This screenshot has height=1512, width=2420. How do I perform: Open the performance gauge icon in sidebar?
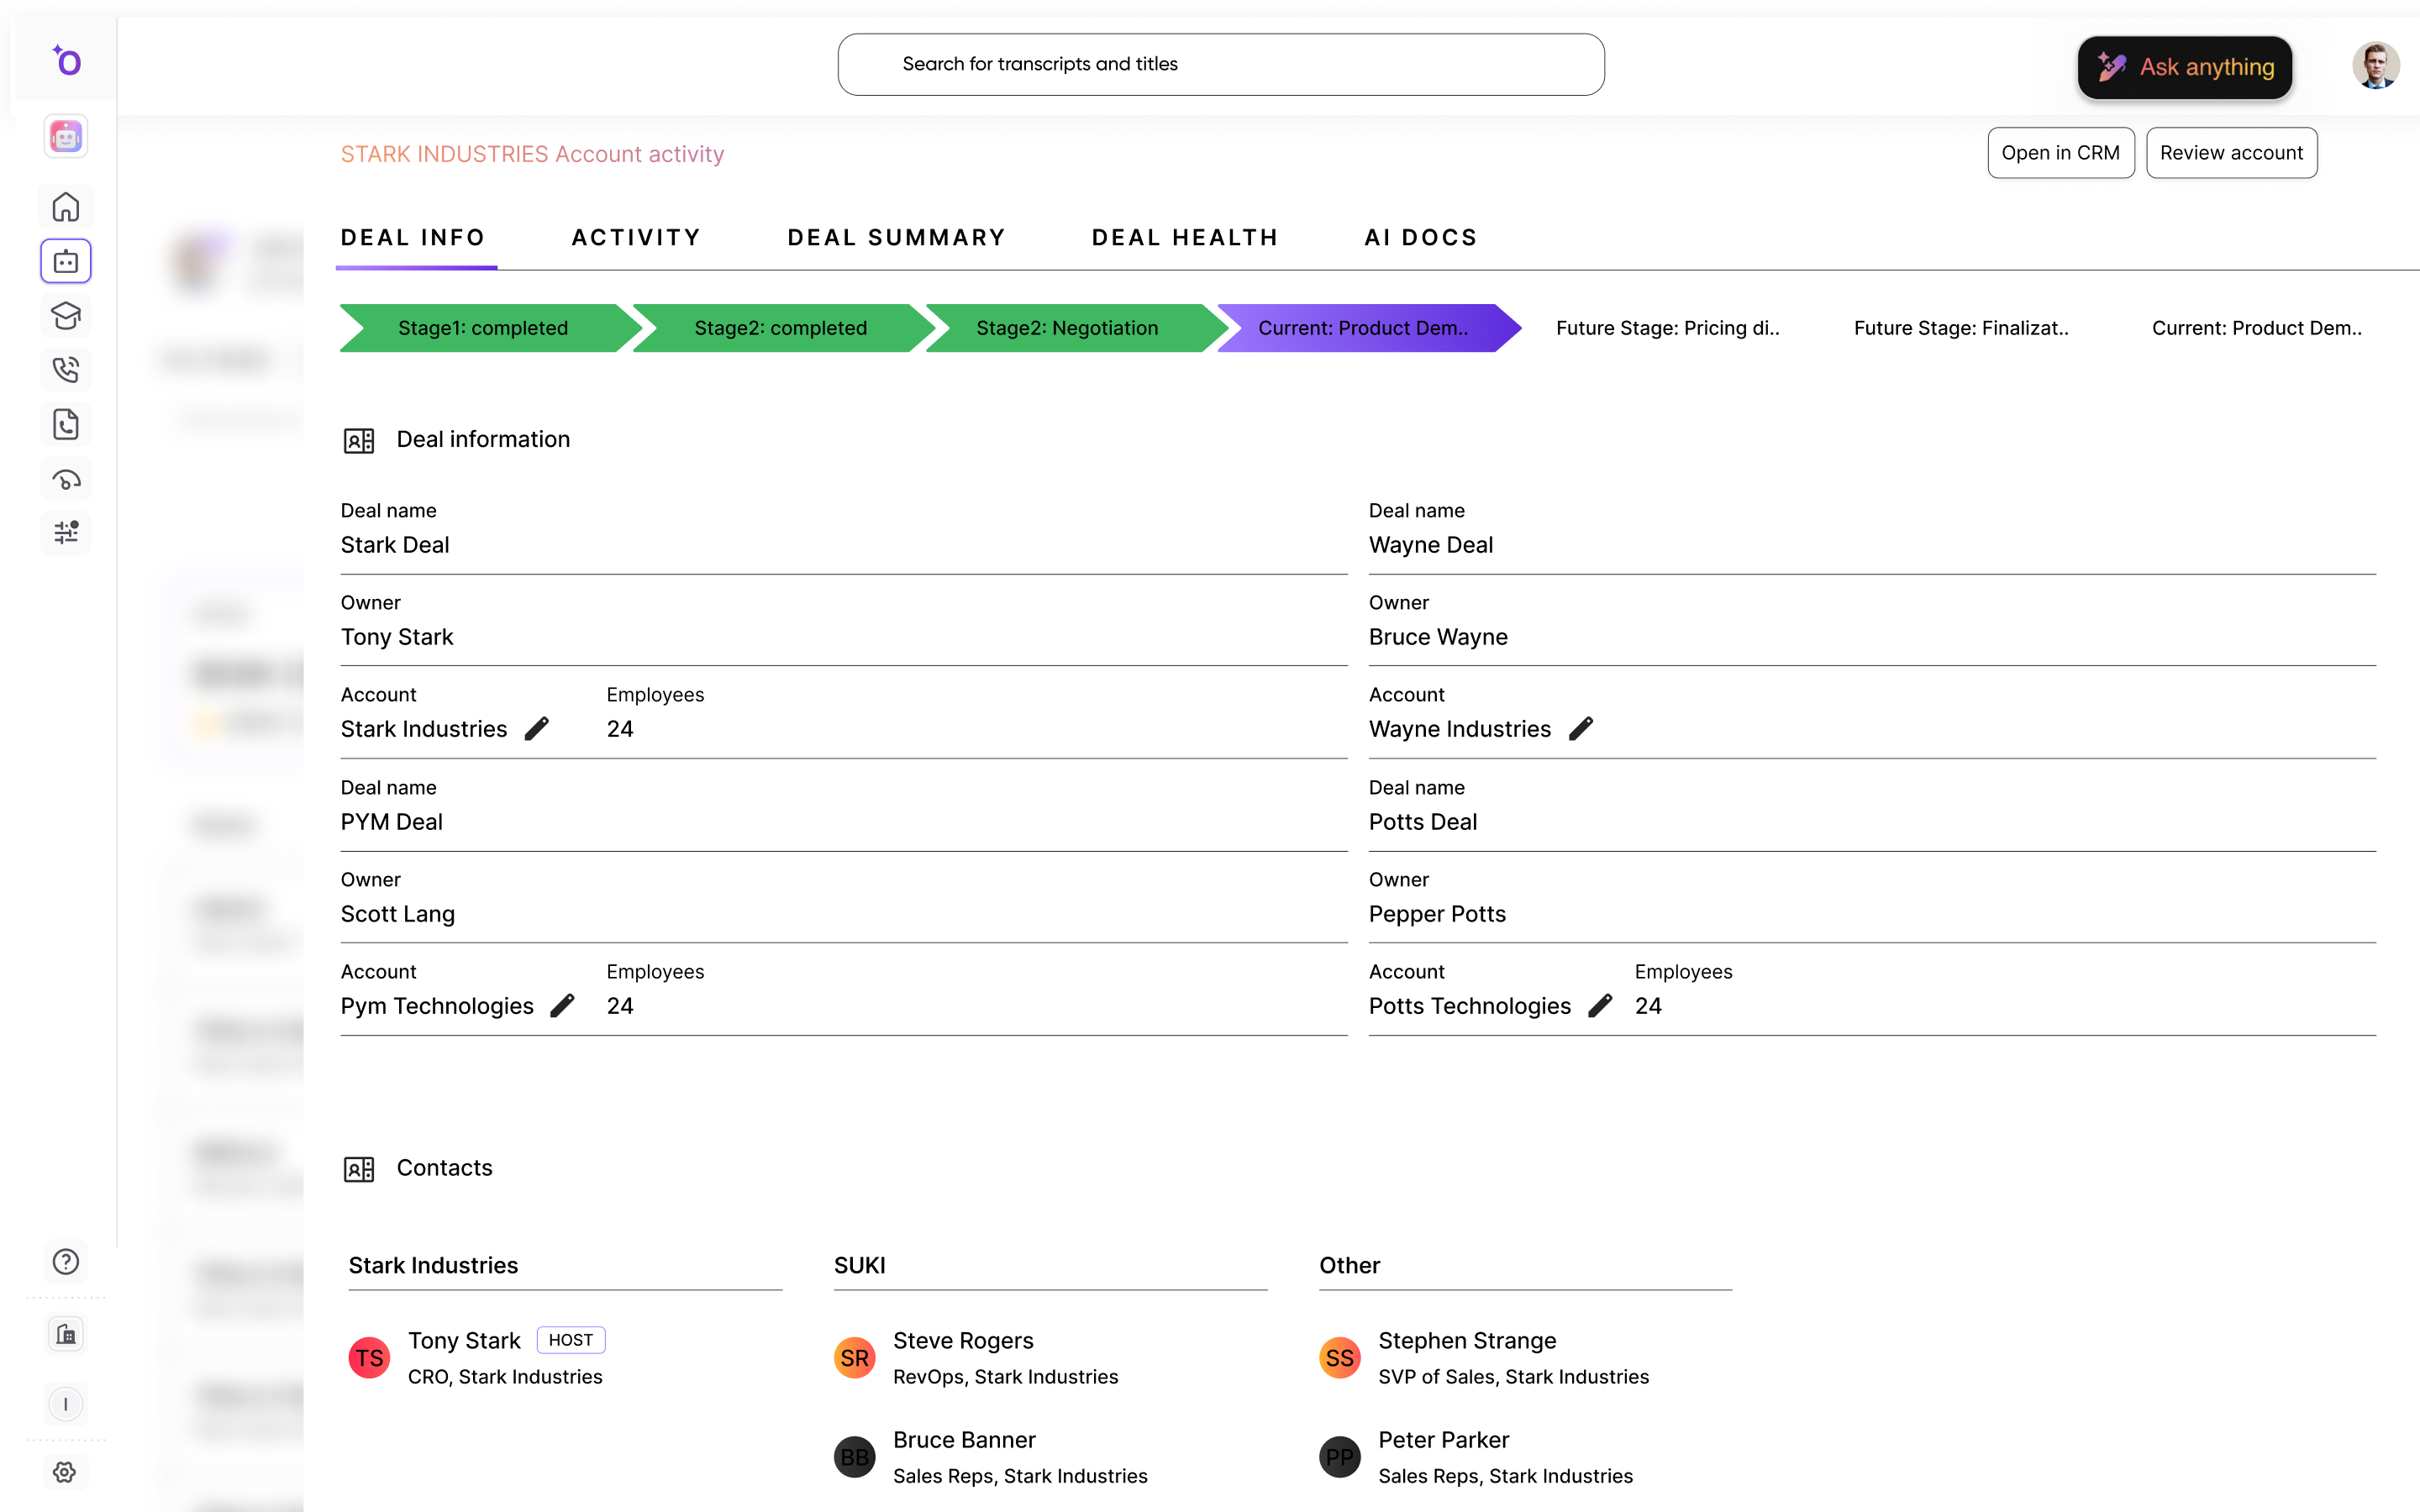tap(65, 479)
